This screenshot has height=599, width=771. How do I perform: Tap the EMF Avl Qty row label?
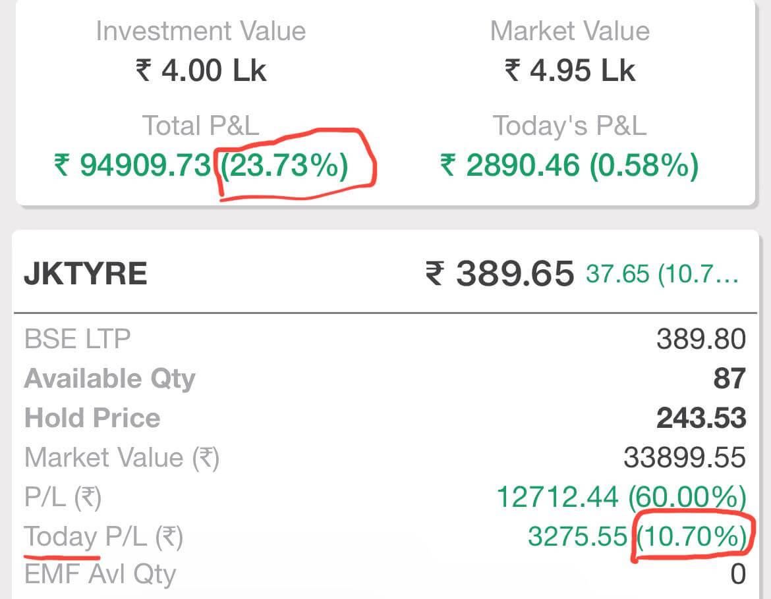100,575
